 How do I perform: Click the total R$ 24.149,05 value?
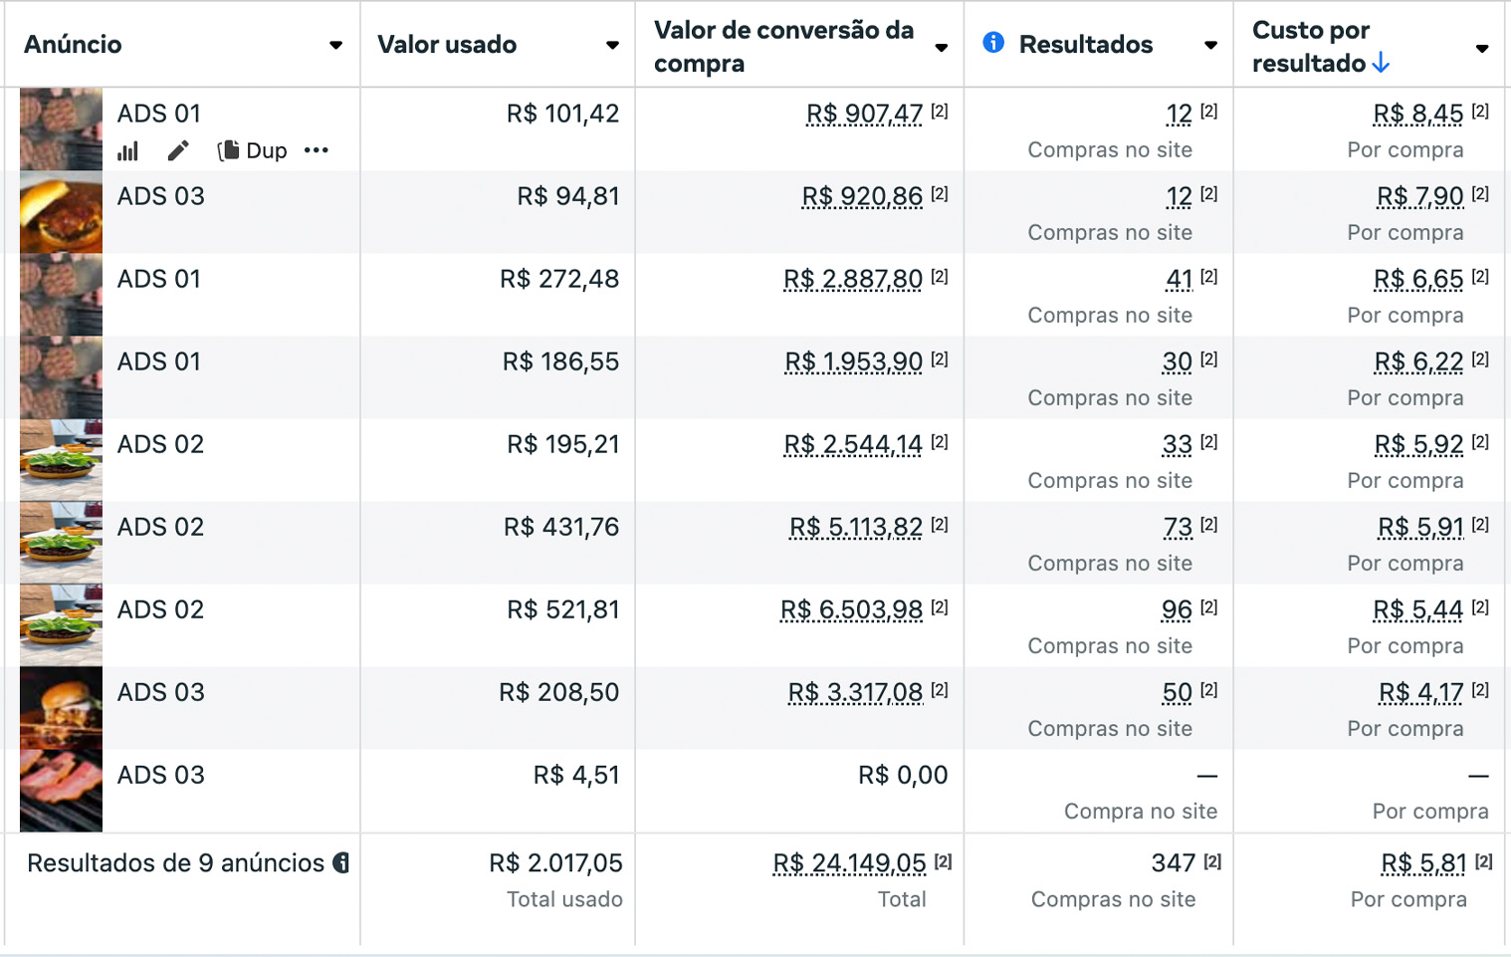849,863
